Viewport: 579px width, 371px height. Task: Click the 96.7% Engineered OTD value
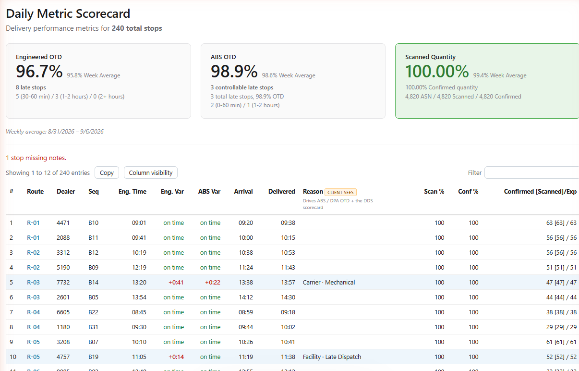pyautogui.click(x=39, y=72)
